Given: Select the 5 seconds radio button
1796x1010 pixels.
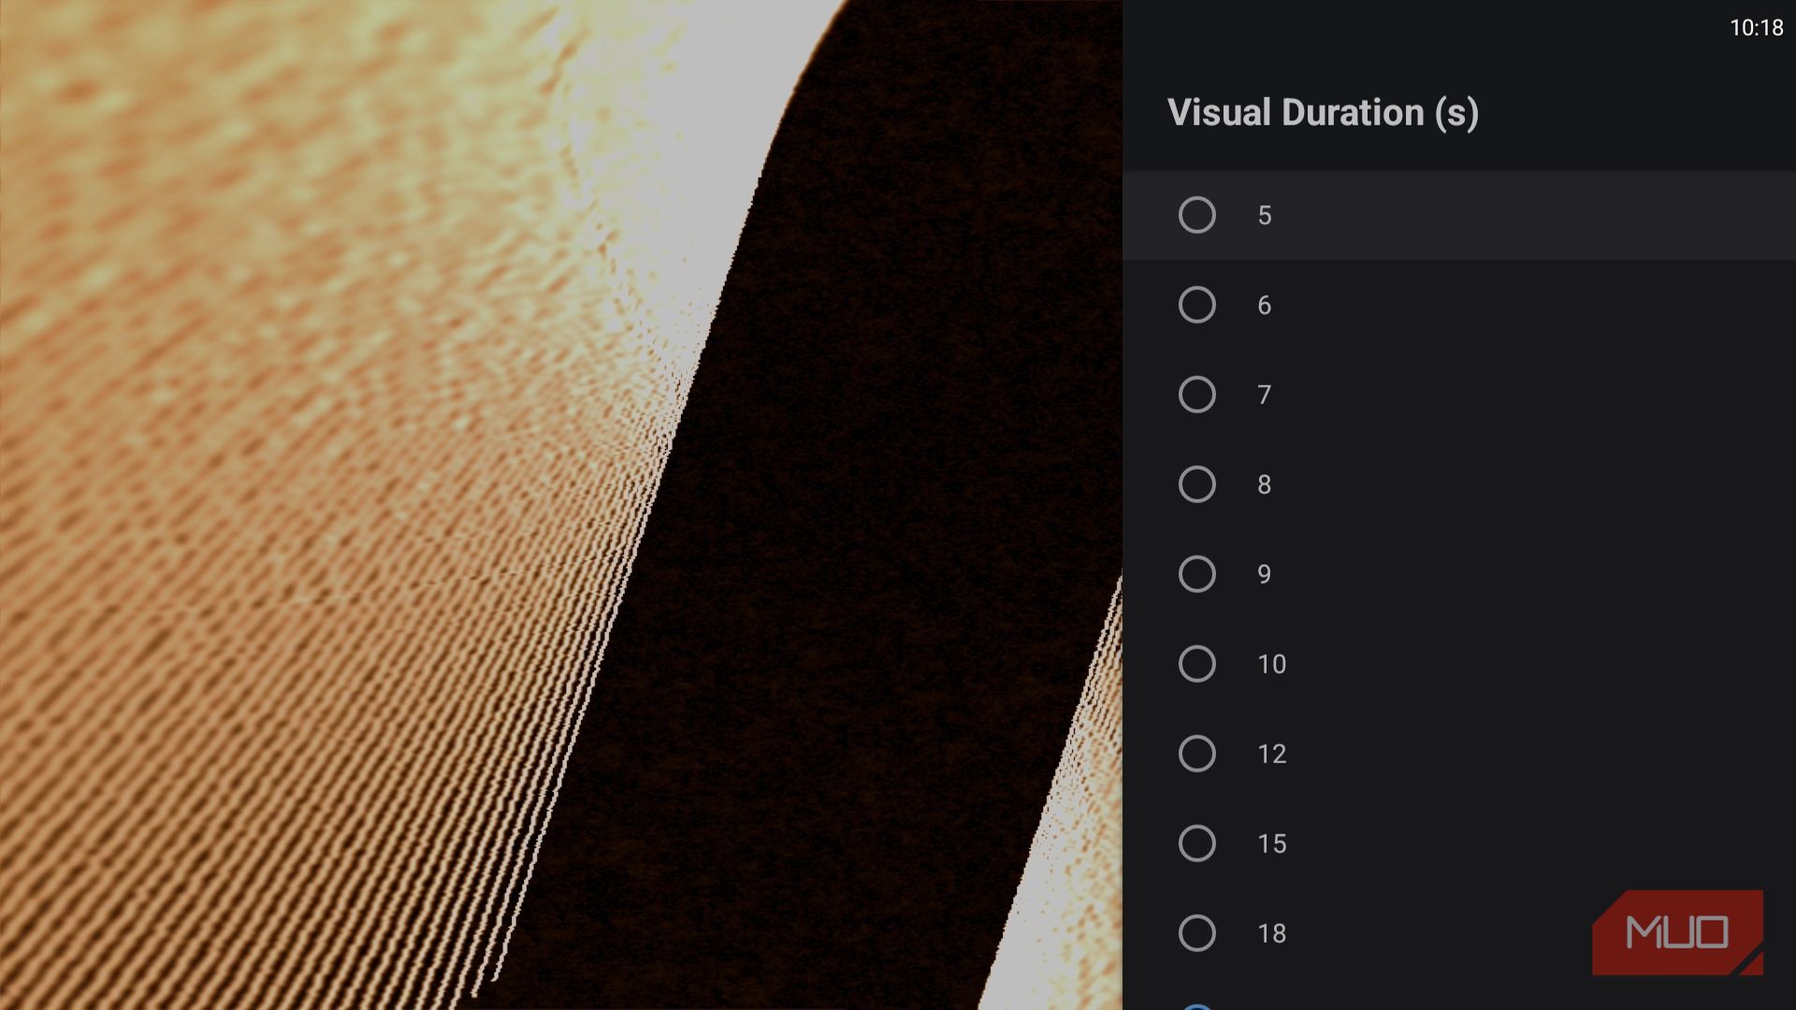Looking at the screenshot, I should click(x=1196, y=215).
